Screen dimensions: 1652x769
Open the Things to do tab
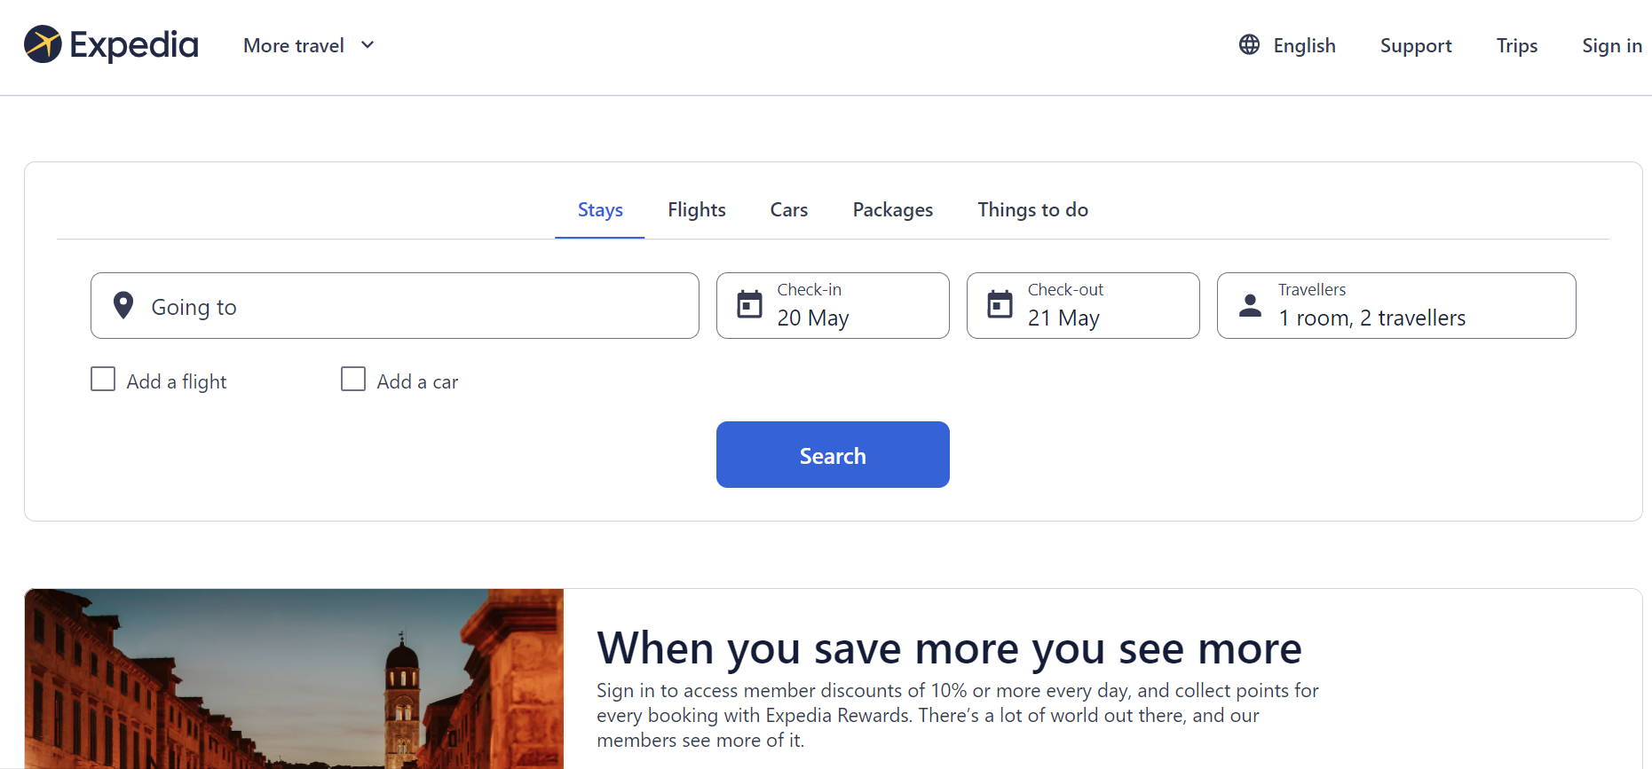click(x=1032, y=210)
